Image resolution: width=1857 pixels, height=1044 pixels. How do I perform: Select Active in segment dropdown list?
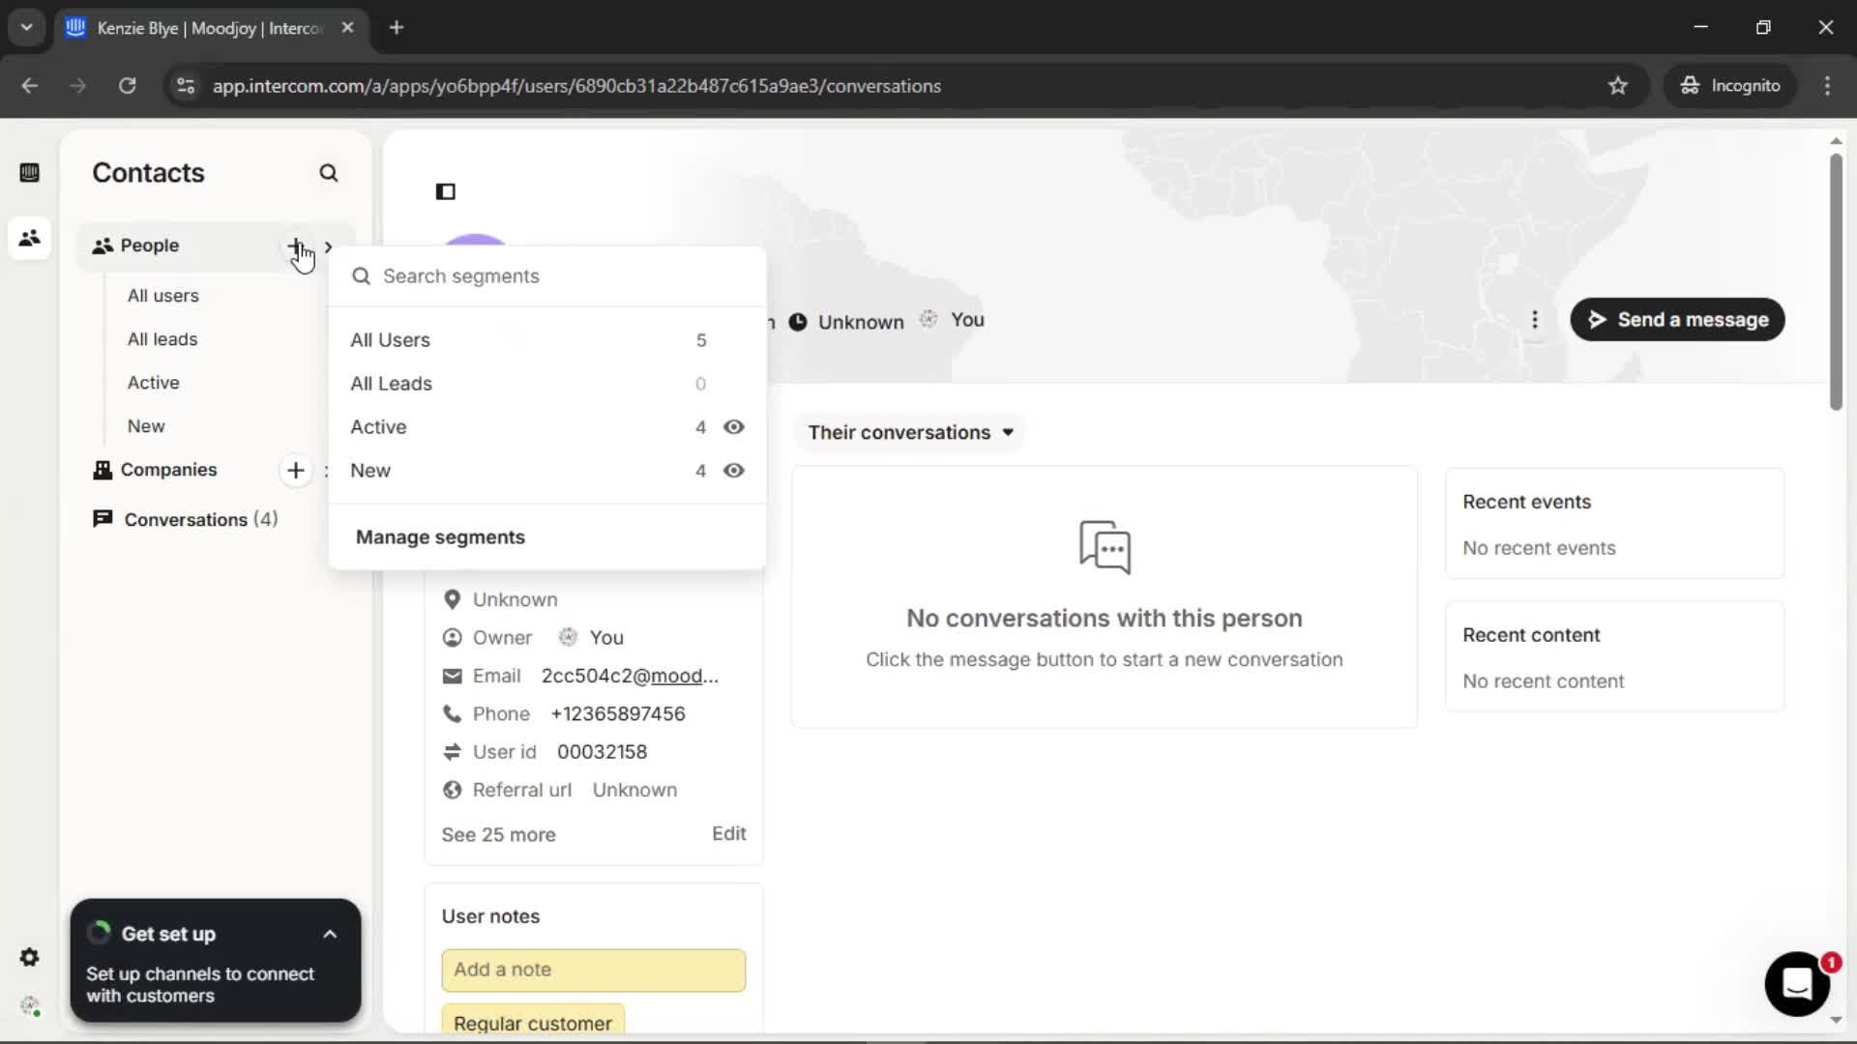[x=547, y=427]
